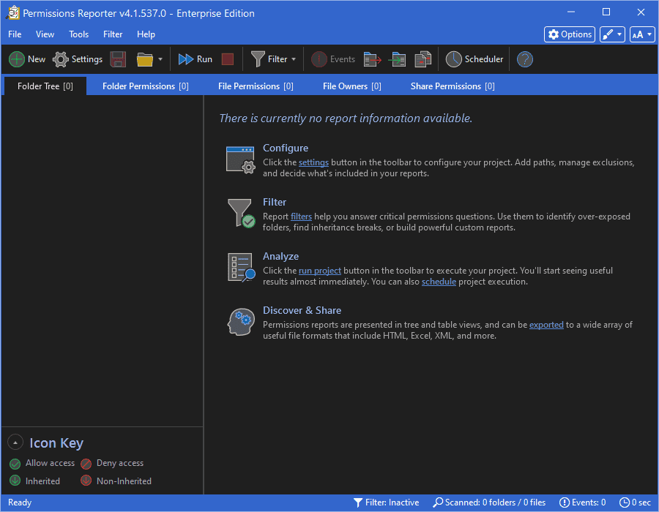
Task: Click the 'Configure' heading
Action: coord(286,148)
